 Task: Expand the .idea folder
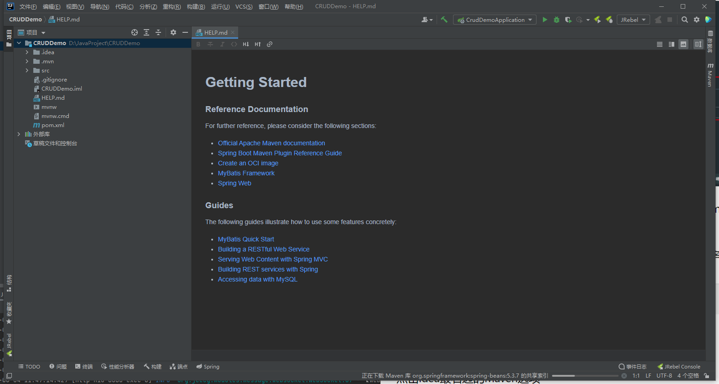tap(27, 52)
